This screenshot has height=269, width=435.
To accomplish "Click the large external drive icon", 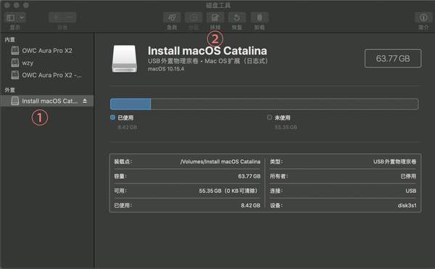I will (x=124, y=59).
